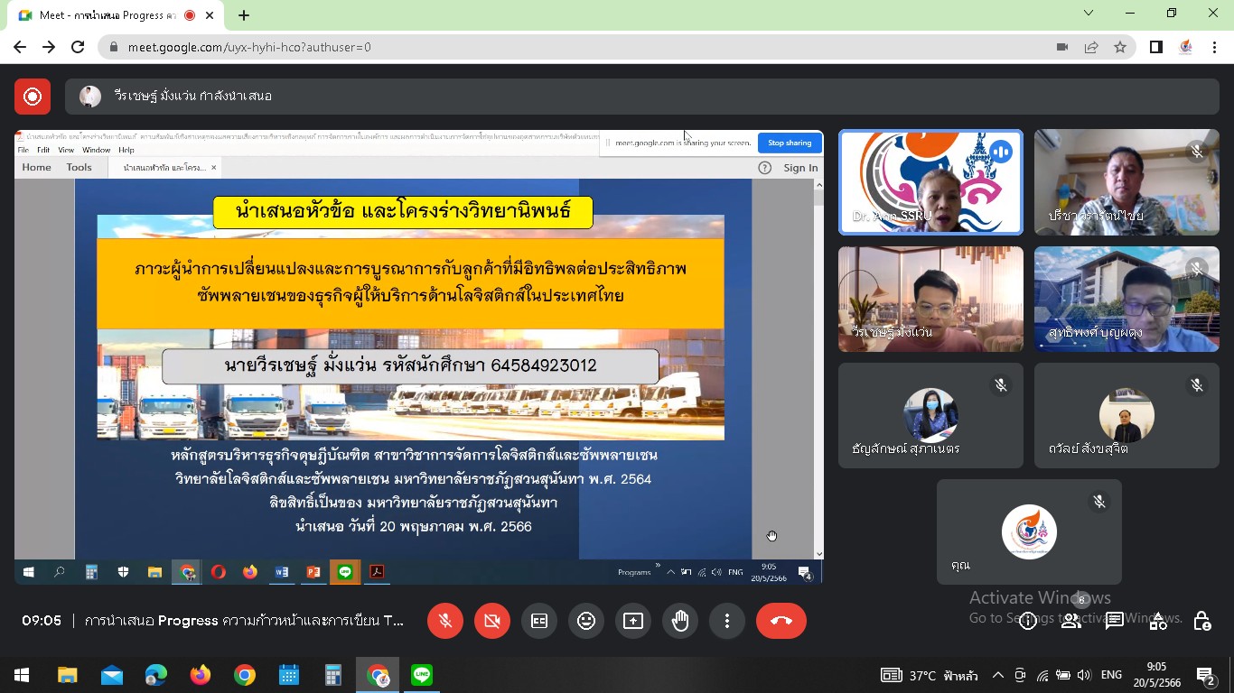Unmute the microphone in Meet controls
This screenshot has width=1234, height=693.
point(445,621)
